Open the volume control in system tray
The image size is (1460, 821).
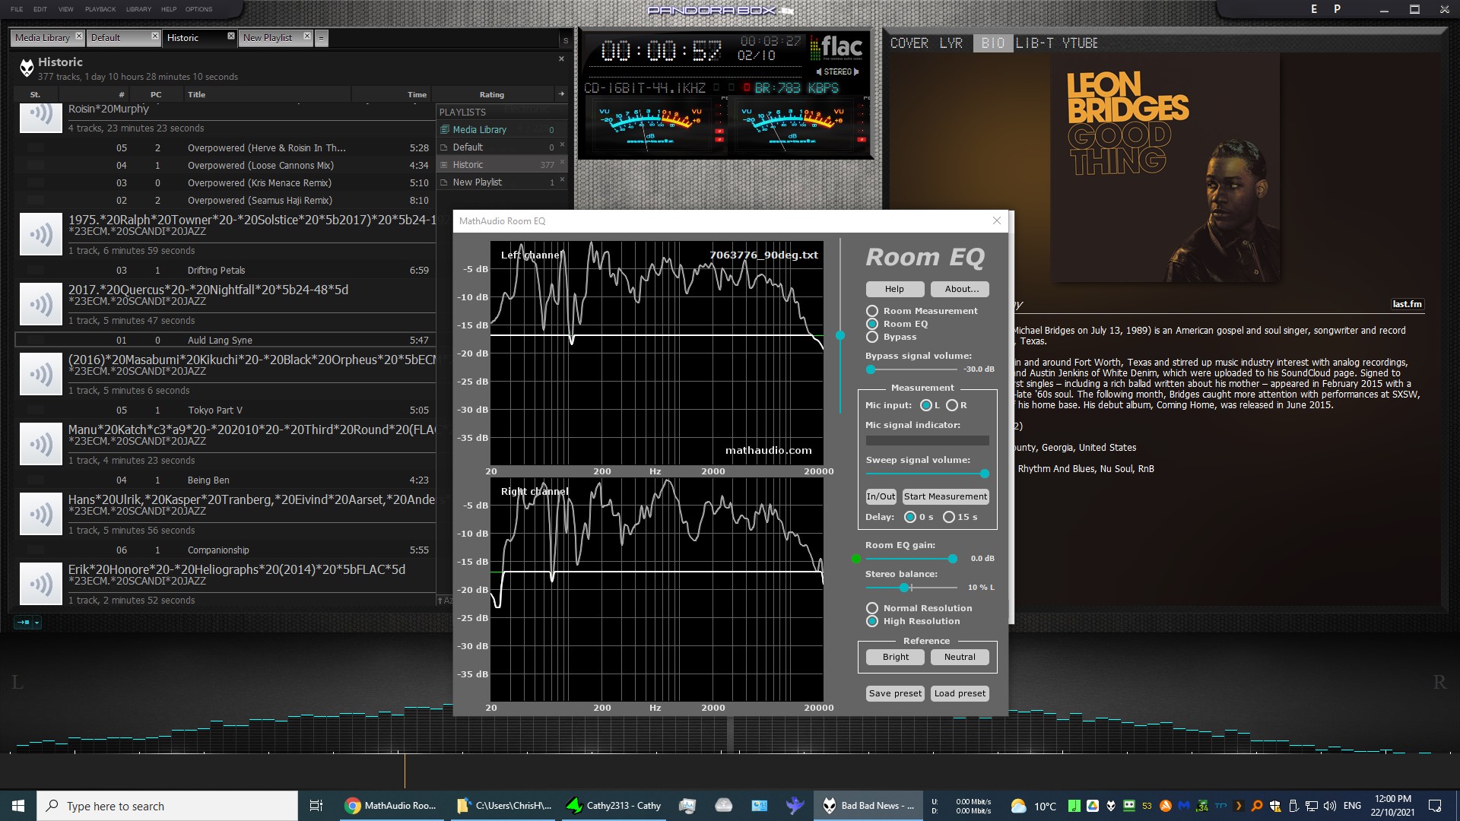click(x=1330, y=806)
